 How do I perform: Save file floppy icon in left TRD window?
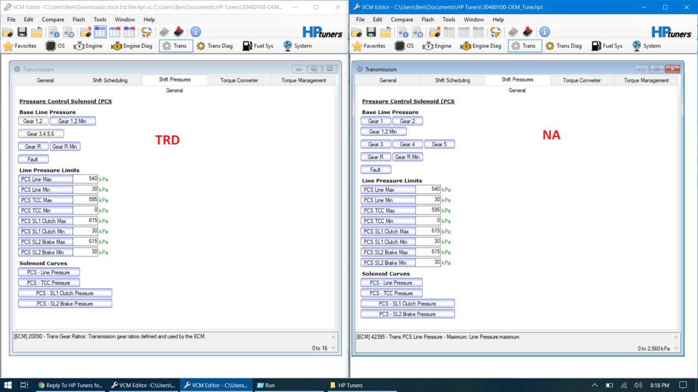(22, 32)
